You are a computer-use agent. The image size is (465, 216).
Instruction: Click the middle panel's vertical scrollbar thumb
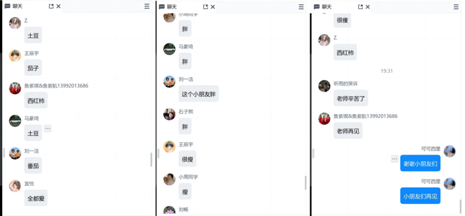pos(306,183)
